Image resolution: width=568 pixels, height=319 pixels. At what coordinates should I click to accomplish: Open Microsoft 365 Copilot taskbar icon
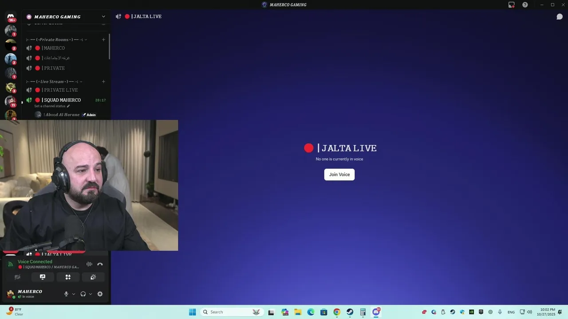(x=284, y=312)
